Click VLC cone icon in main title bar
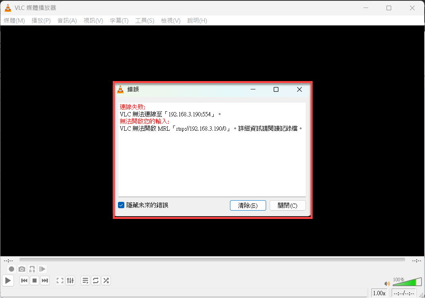Image resolution: width=425 pixels, height=298 pixels. pos(8,8)
